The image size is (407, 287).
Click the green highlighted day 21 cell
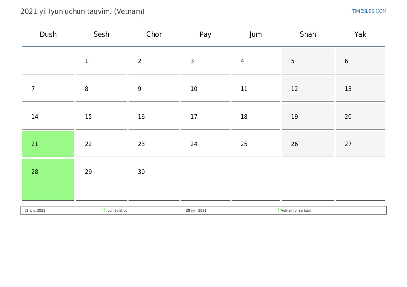click(x=48, y=144)
